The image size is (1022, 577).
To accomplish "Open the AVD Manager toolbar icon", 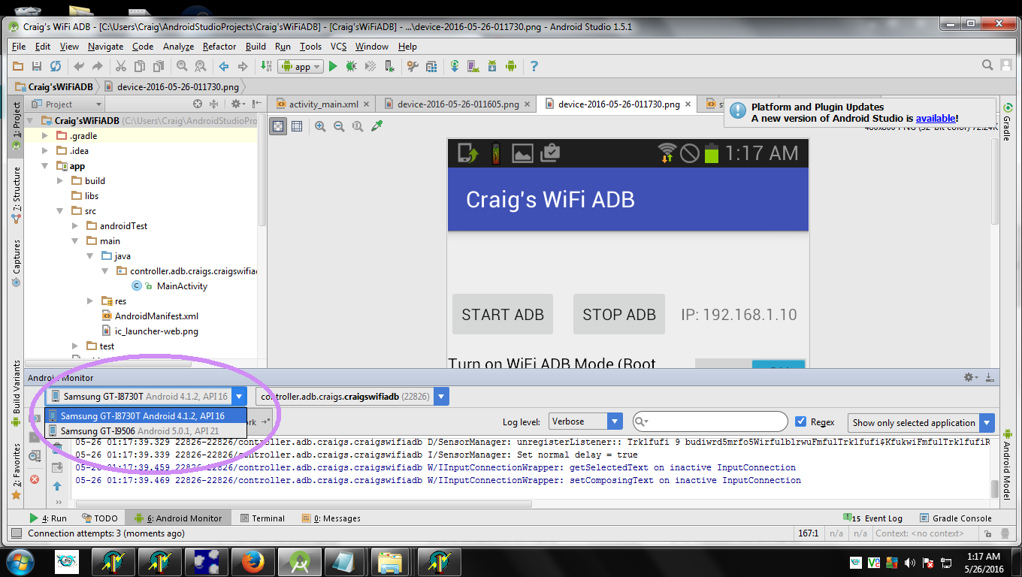I will click(x=473, y=66).
